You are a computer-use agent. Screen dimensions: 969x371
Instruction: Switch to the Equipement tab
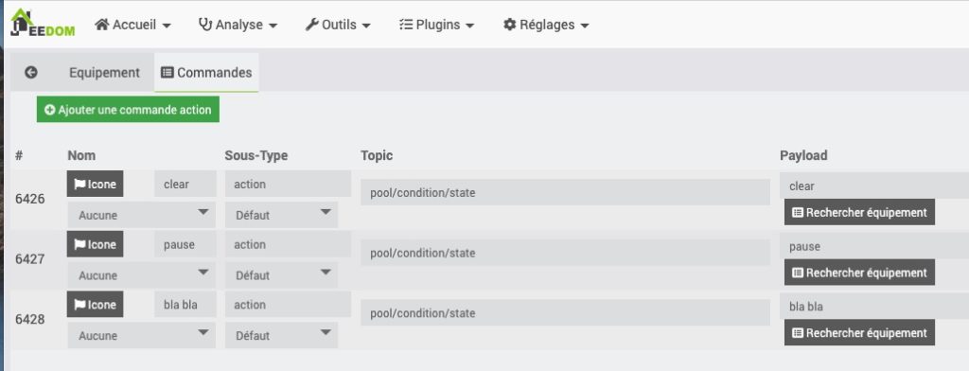(104, 72)
